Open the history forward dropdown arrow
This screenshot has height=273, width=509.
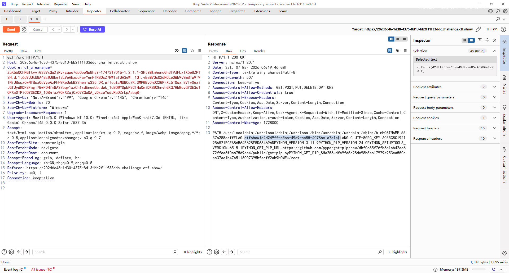tap(73, 29)
